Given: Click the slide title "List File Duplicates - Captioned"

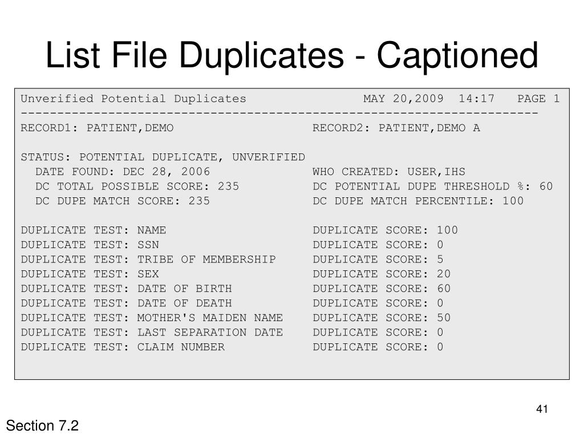Looking at the screenshot, I should coord(291,55).
